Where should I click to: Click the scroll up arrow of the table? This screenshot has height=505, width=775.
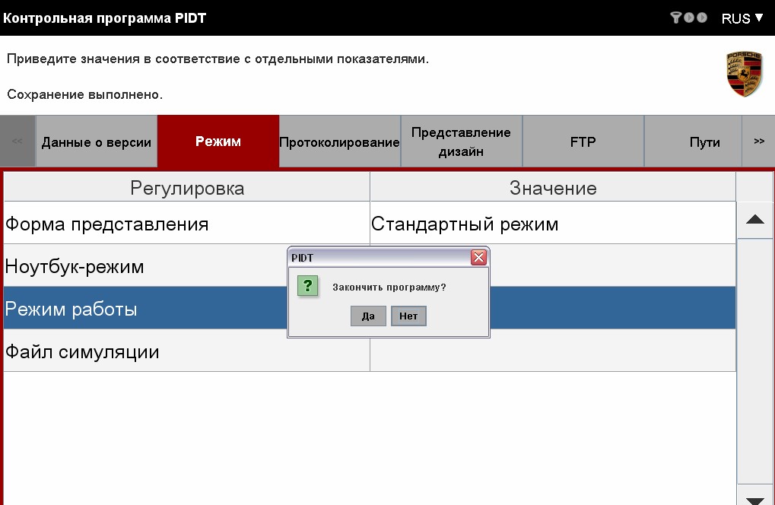click(x=754, y=220)
